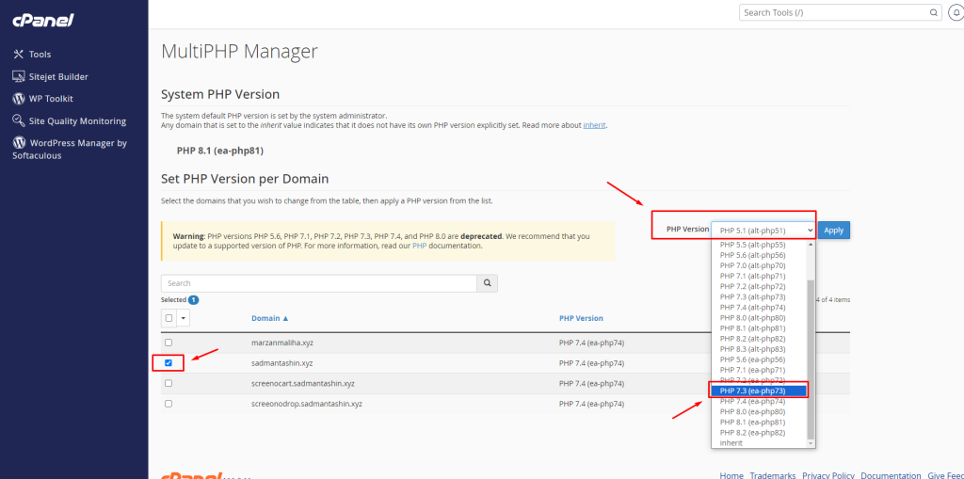Check the marzanmaliha.xyz domain checkbox
Image resolution: width=964 pixels, height=479 pixels.
coord(169,343)
